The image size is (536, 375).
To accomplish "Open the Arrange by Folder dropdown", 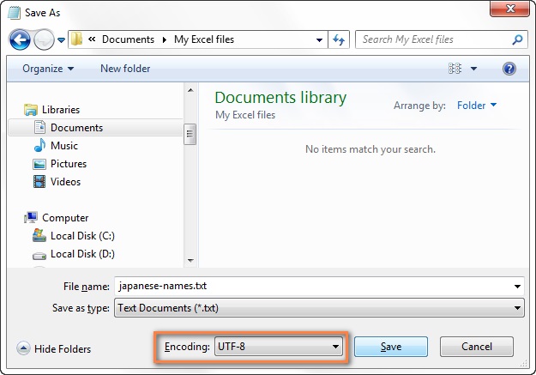I will (x=477, y=106).
